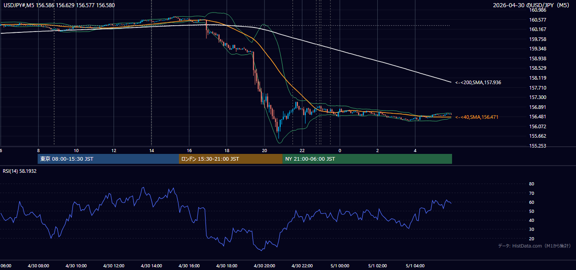Select the 200 SMA 157.936 label
The width and height of the screenshot is (576, 270).
[478, 83]
